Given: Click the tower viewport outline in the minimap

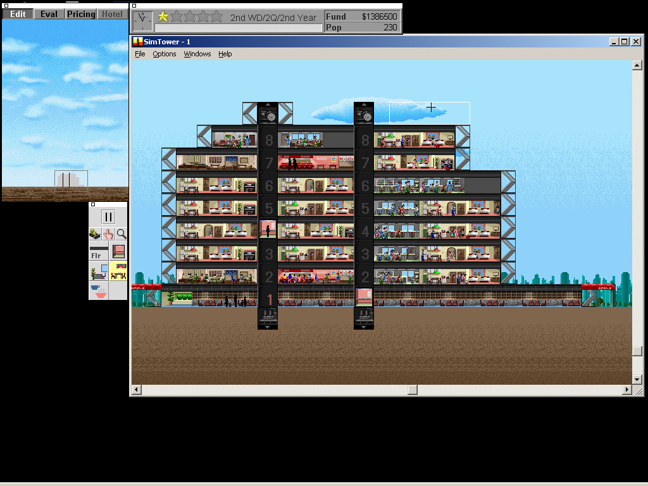Looking at the screenshot, I should click(x=71, y=181).
